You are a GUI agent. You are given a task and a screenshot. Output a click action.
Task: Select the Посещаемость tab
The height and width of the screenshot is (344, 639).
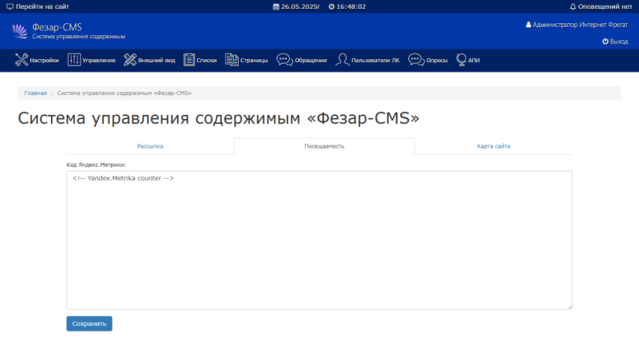323,147
